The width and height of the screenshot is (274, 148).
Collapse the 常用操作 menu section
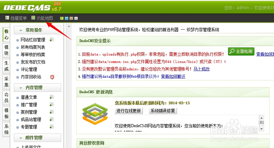point(38,30)
